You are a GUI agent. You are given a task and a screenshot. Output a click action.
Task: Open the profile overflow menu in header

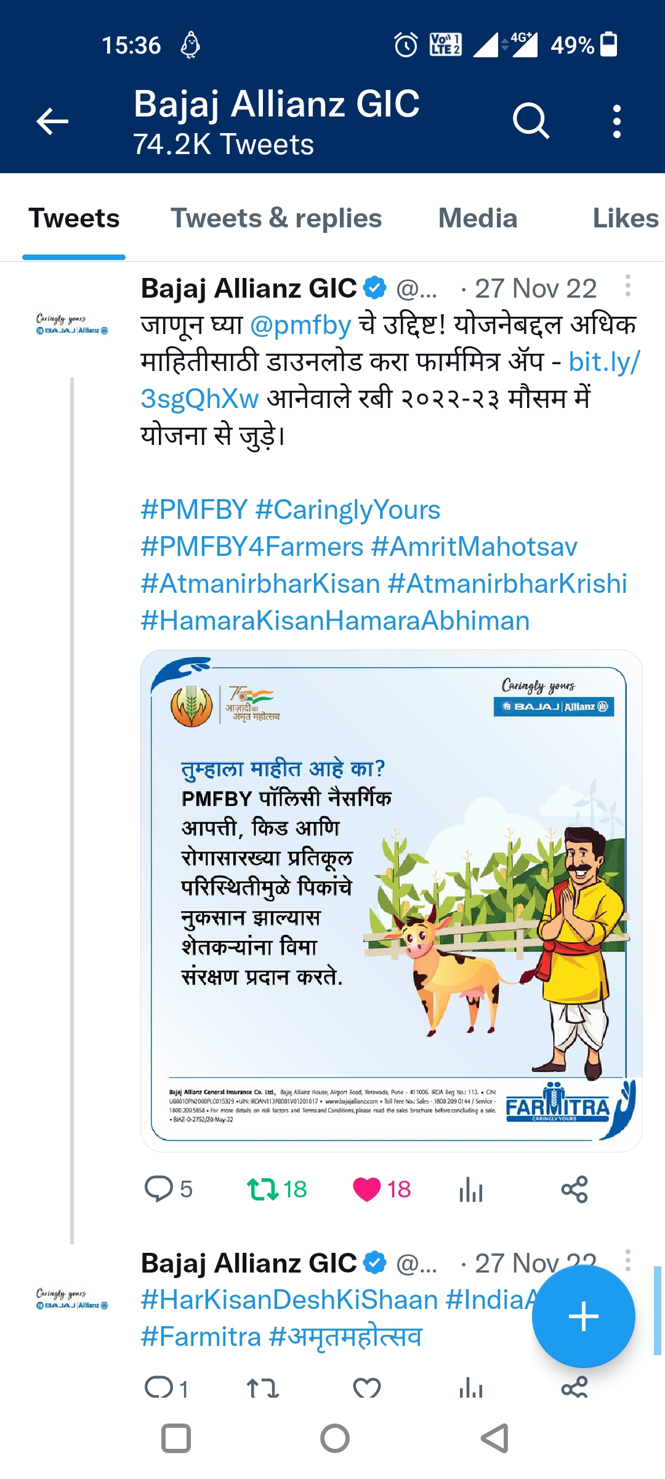click(616, 121)
